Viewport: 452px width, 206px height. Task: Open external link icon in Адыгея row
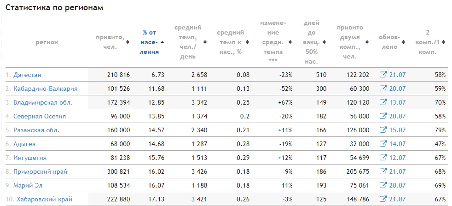(383, 144)
